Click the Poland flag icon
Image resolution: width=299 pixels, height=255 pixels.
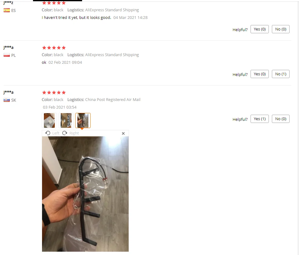pos(7,55)
